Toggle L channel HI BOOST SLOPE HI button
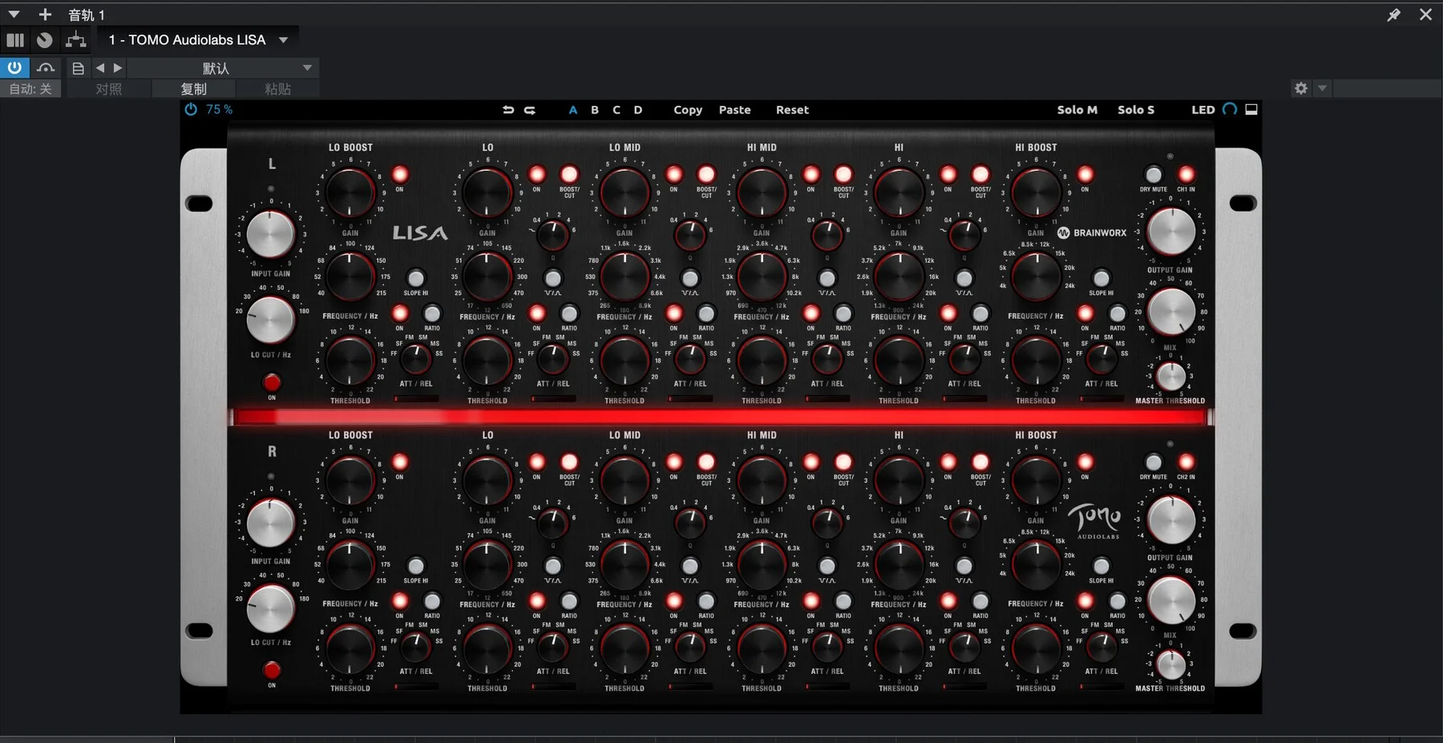The width and height of the screenshot is (1443, 743). [1101, 278]
